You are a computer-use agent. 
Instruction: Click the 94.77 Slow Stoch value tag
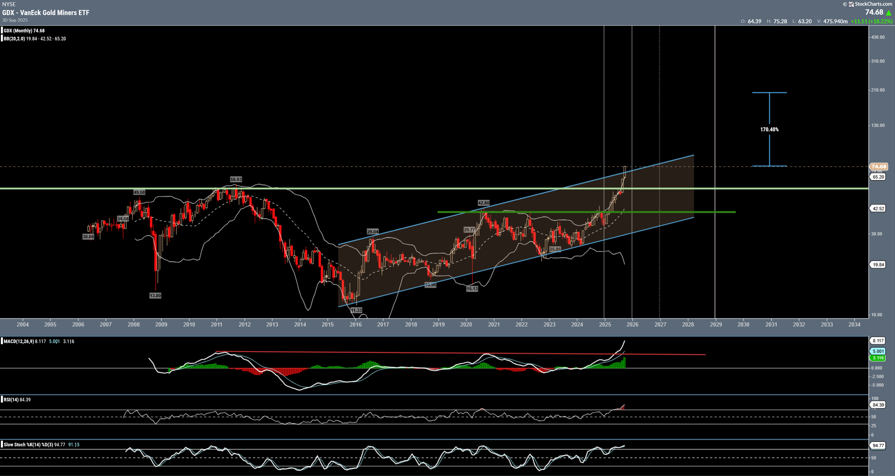[878, 446]
